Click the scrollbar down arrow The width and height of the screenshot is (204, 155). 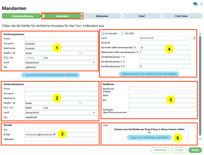(200, 139)
